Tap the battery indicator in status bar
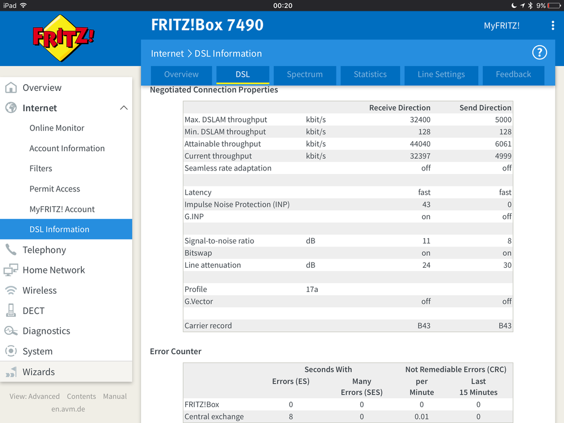 554,6
